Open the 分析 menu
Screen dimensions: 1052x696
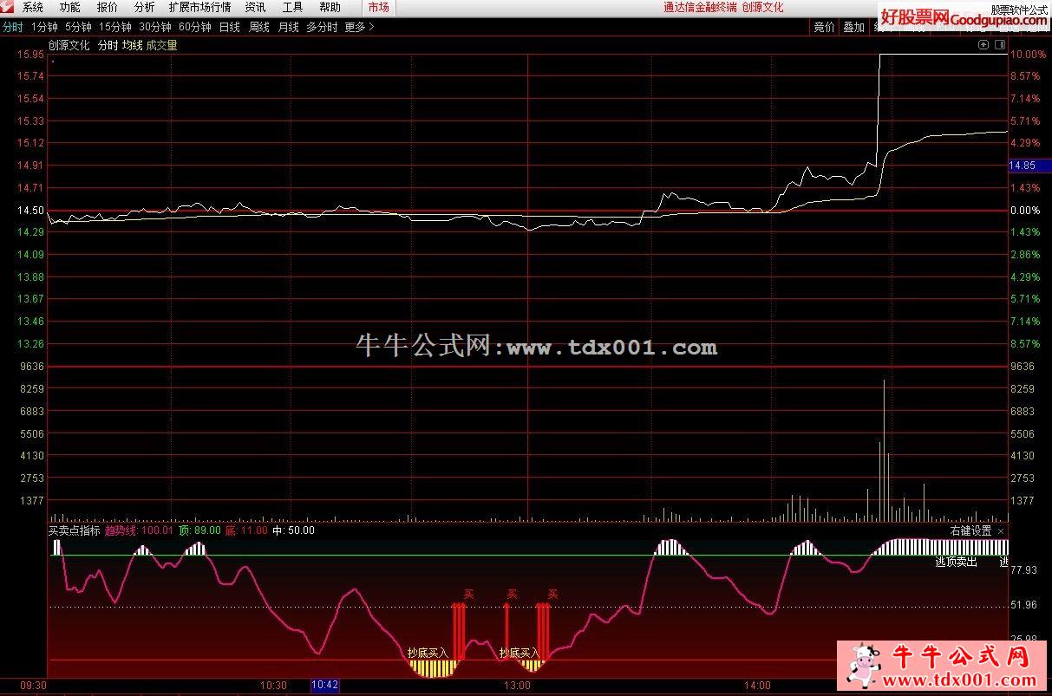point(145,7)
